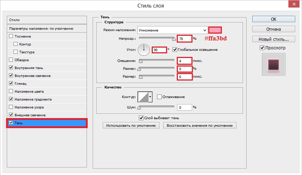
Task: Confirm with the OK button
Action: (273, 19)
